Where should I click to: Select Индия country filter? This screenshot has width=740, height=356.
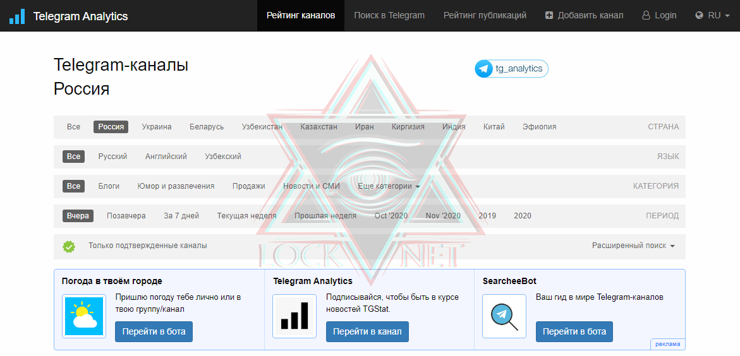coord(454,127)
